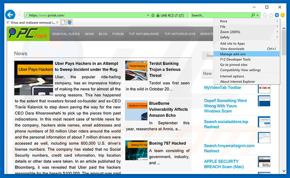
Task: Click the browser Back arrow button
Action: coord(10,15)
